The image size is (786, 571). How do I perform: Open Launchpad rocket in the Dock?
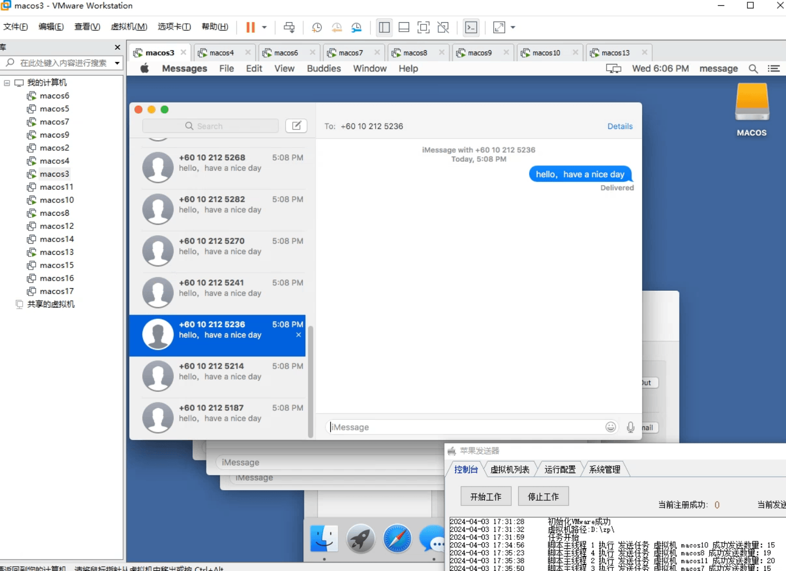coord(360,538)
